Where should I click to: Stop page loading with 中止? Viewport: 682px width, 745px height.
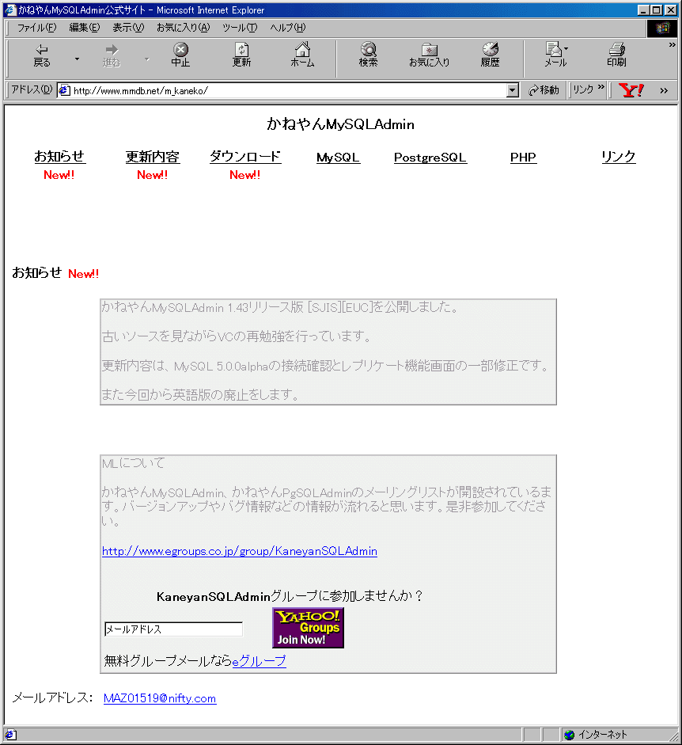180,55
